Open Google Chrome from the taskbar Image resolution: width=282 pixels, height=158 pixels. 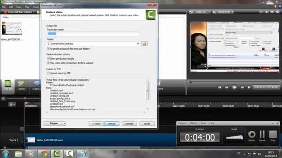[x=44, y=154]
